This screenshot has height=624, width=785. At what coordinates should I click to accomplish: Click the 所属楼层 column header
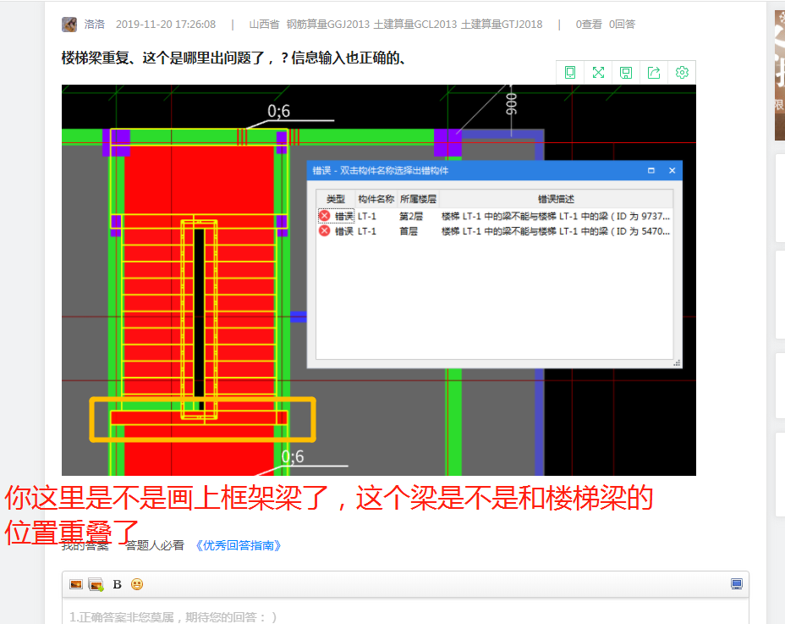418,199
